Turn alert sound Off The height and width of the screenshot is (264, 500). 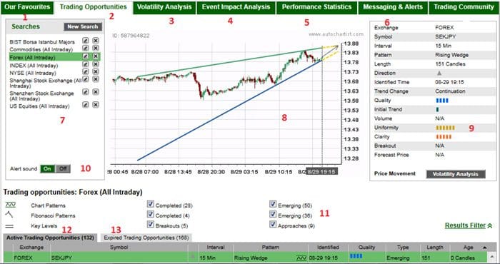[x=63, y=169]
